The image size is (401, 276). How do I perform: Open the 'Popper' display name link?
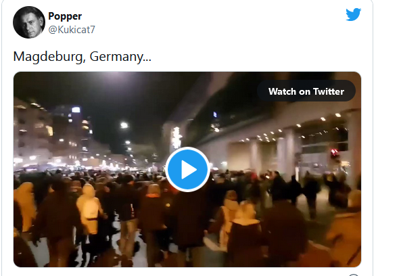tap(65, 16)
